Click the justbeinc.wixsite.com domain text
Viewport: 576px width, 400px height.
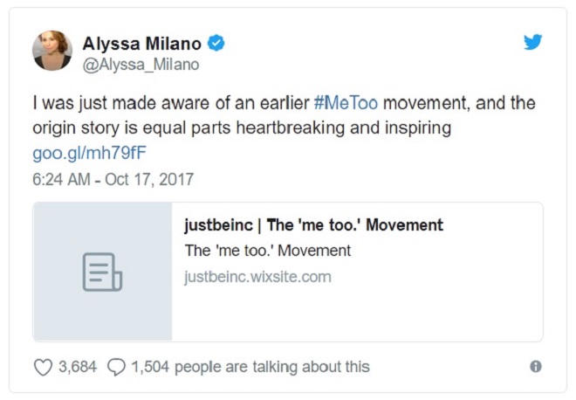[x=257, y=277]
